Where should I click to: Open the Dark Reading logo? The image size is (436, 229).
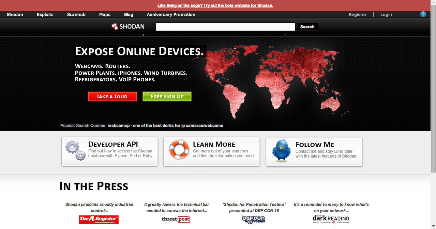pyautogui.click(x=331, y=219)
